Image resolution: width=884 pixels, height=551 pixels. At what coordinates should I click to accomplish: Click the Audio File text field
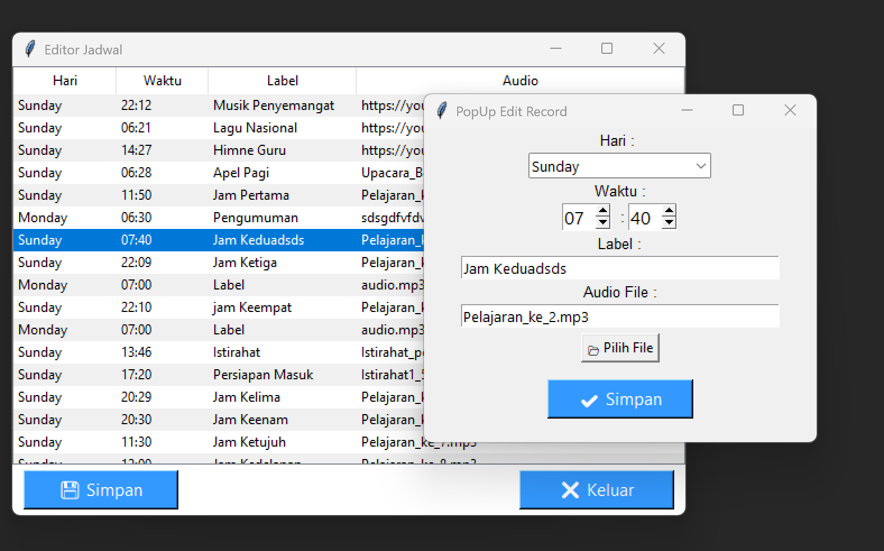620,317
